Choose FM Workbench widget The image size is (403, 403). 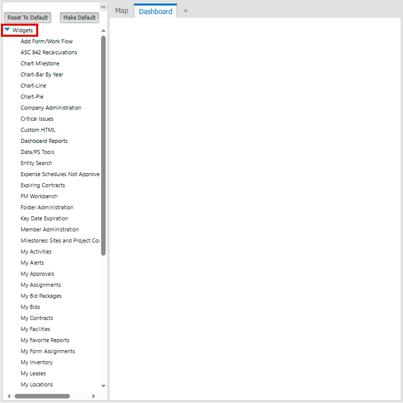(x=39, y=196)
